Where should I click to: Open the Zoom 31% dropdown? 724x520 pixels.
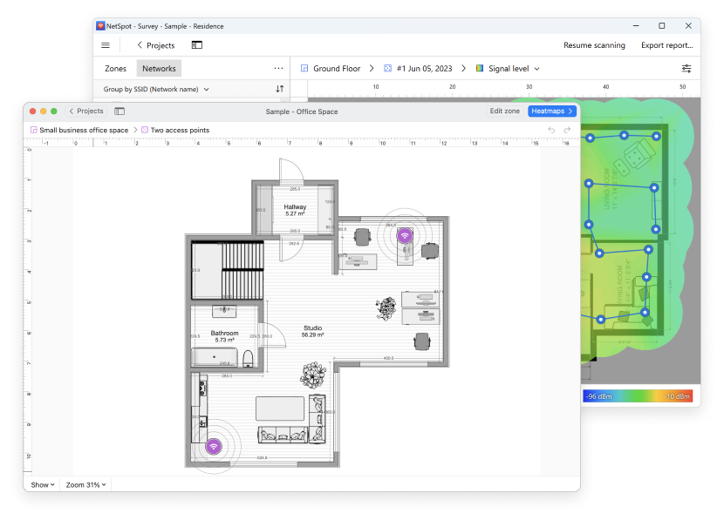tap(86, 484)
